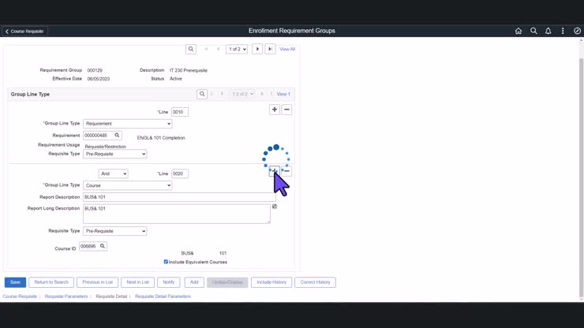Click the Group Line Type search icon
Screen dimensions: 584x328
click(x=202, y=94)
